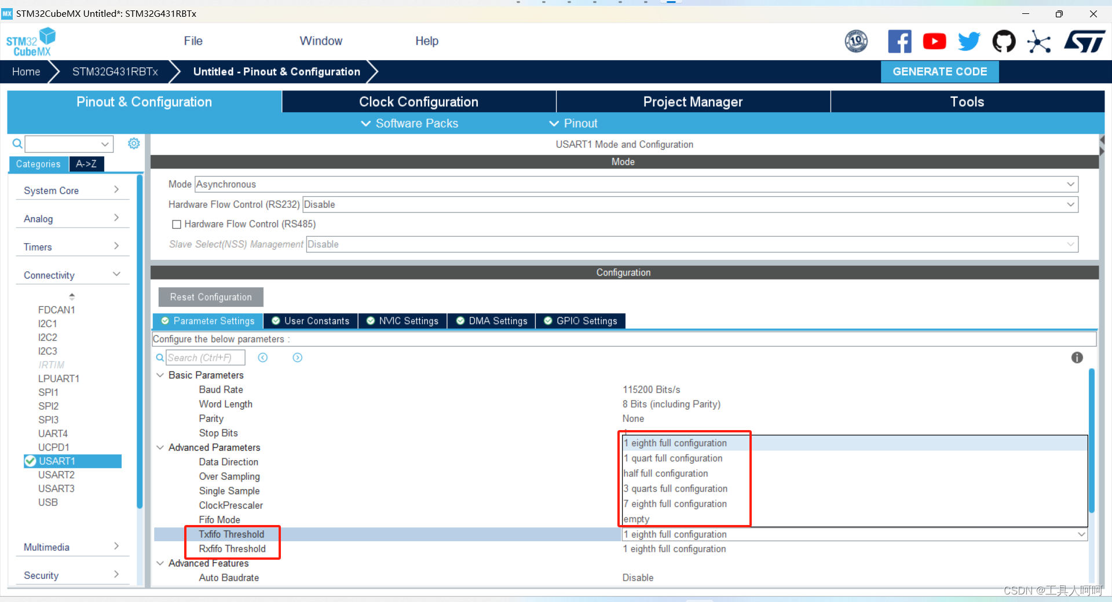Click the green check next to USART1

30,461
